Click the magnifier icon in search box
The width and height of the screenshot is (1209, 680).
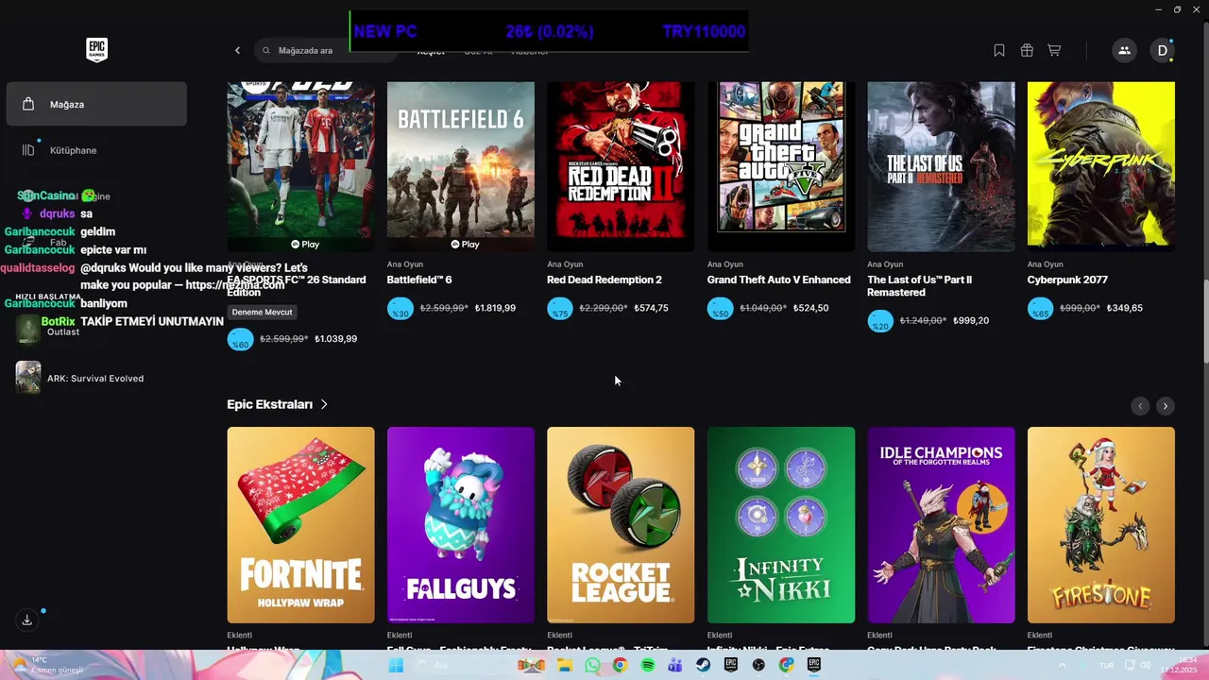pos(266,50)
